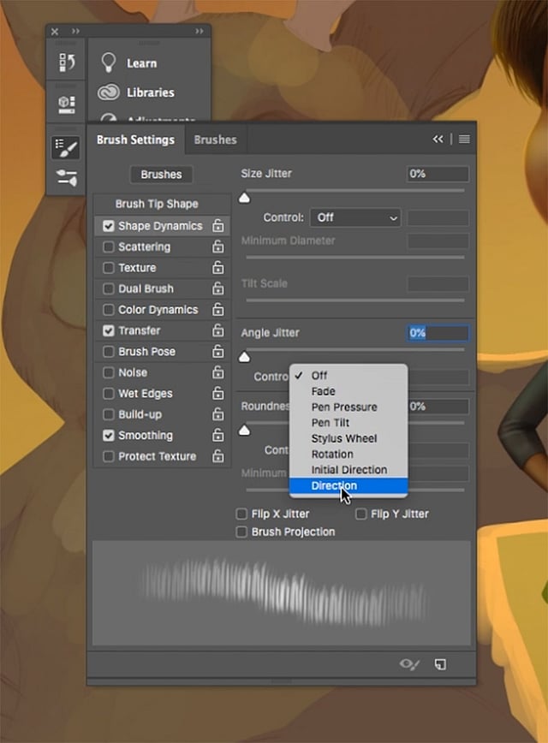Viewport: 548px width, 743px height.
Task: Expand the Learn/Libraries dock double arrows
Action: [200, 32]
